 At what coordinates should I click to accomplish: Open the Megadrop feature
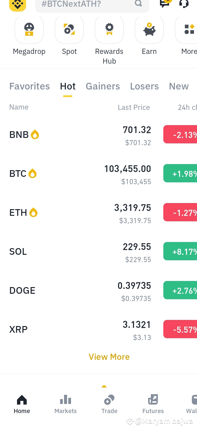tap(29, 29)
